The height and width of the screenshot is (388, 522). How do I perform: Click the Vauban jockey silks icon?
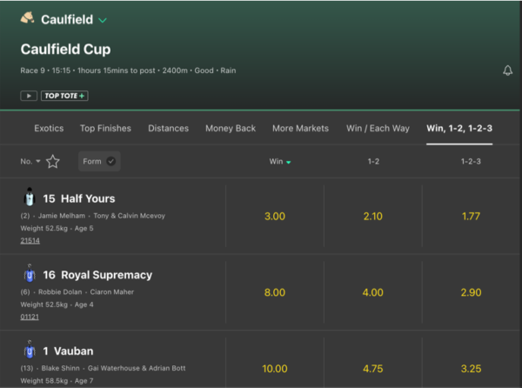tap(29, 351)
